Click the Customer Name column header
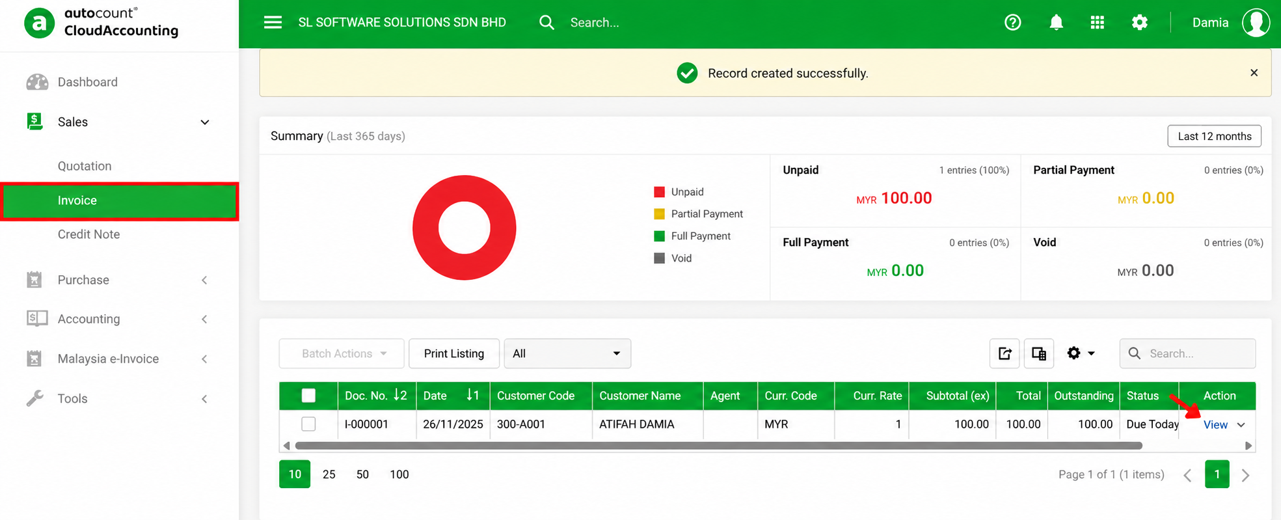The height and width of the screenshot is (520, 1281). coord(647,396)
